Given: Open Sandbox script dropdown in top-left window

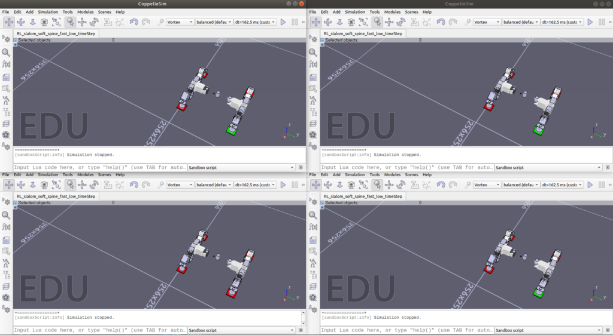Looking at the screenshot, I should [241, 167].
